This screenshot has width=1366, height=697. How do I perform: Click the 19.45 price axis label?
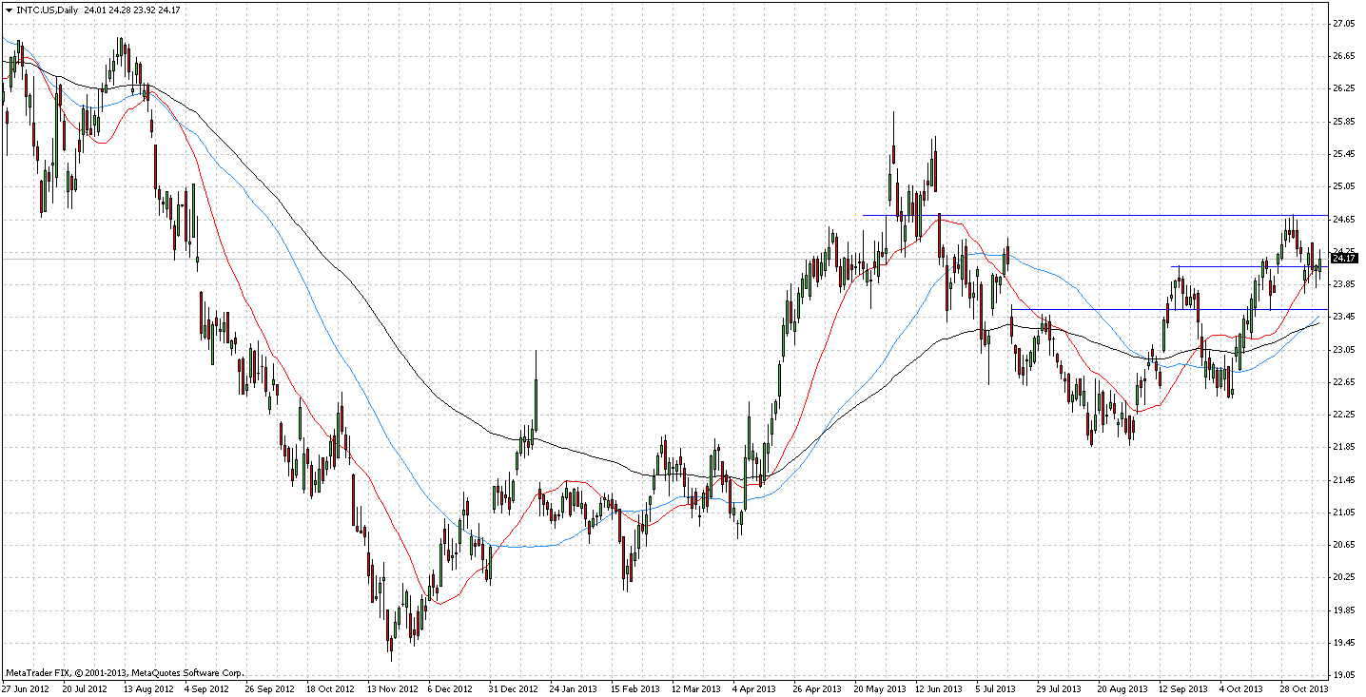tap(1343, 643)
